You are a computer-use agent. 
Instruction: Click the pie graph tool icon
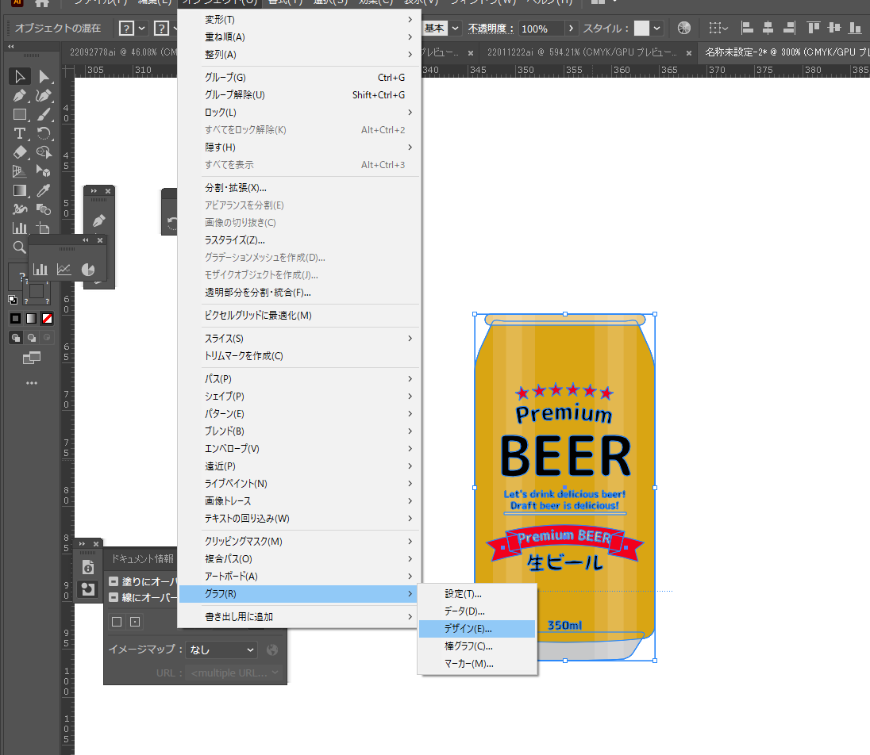coord(88,270)
